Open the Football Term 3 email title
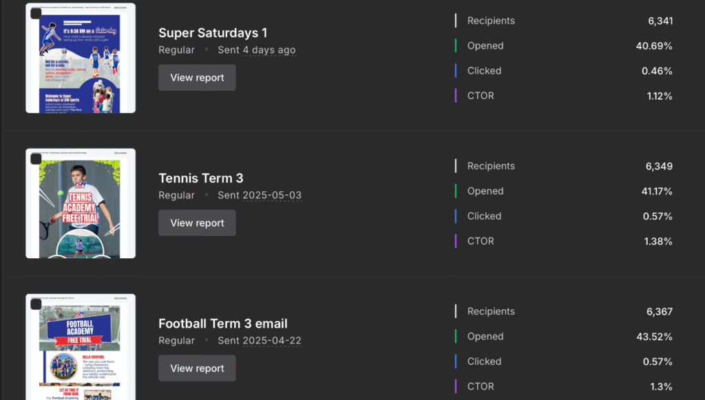This screenshot has height=400, width=705. click(x=223, y=324)
